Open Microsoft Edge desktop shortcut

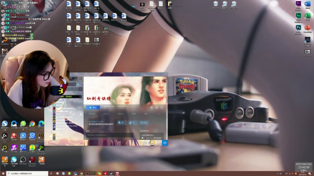(41, 125)
